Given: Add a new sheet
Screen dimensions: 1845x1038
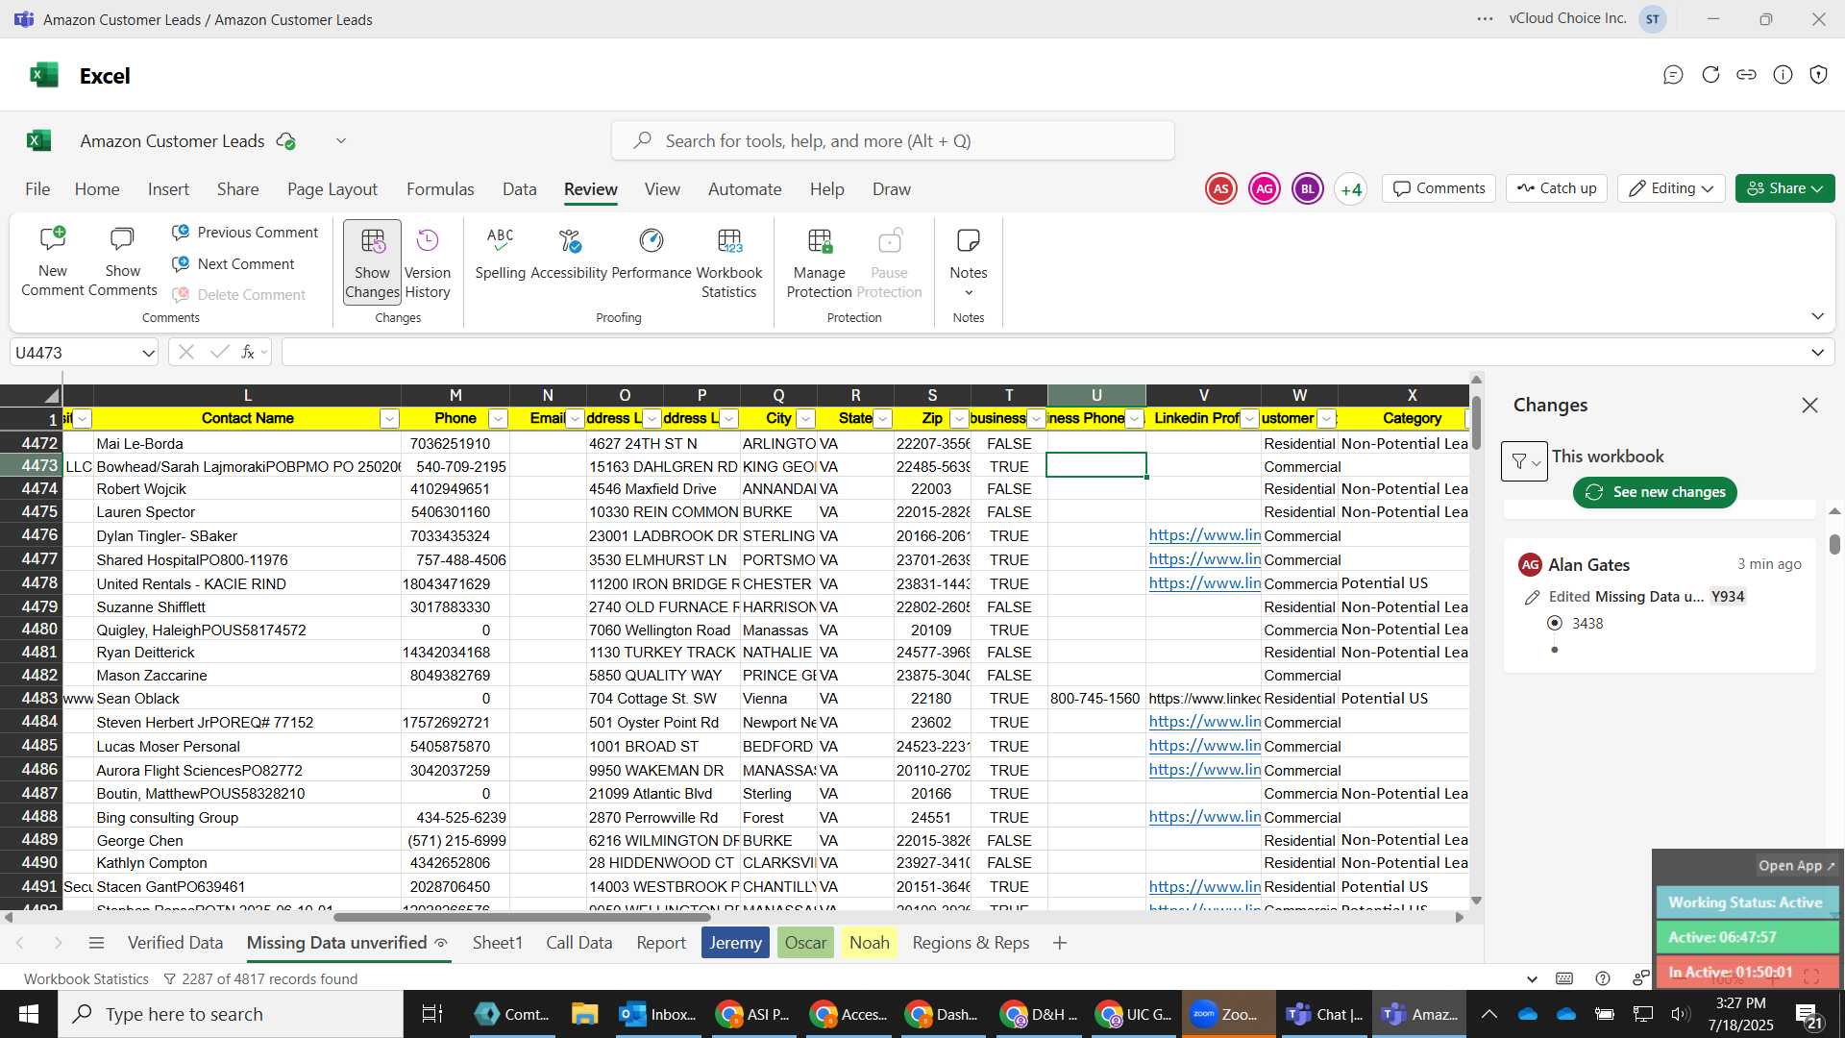Looking at the screenshot, I should (x=1059, y=943).
